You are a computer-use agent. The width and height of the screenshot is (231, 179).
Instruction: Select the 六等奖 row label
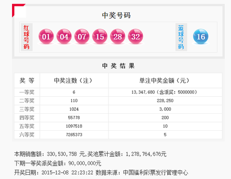coord(27,135)
